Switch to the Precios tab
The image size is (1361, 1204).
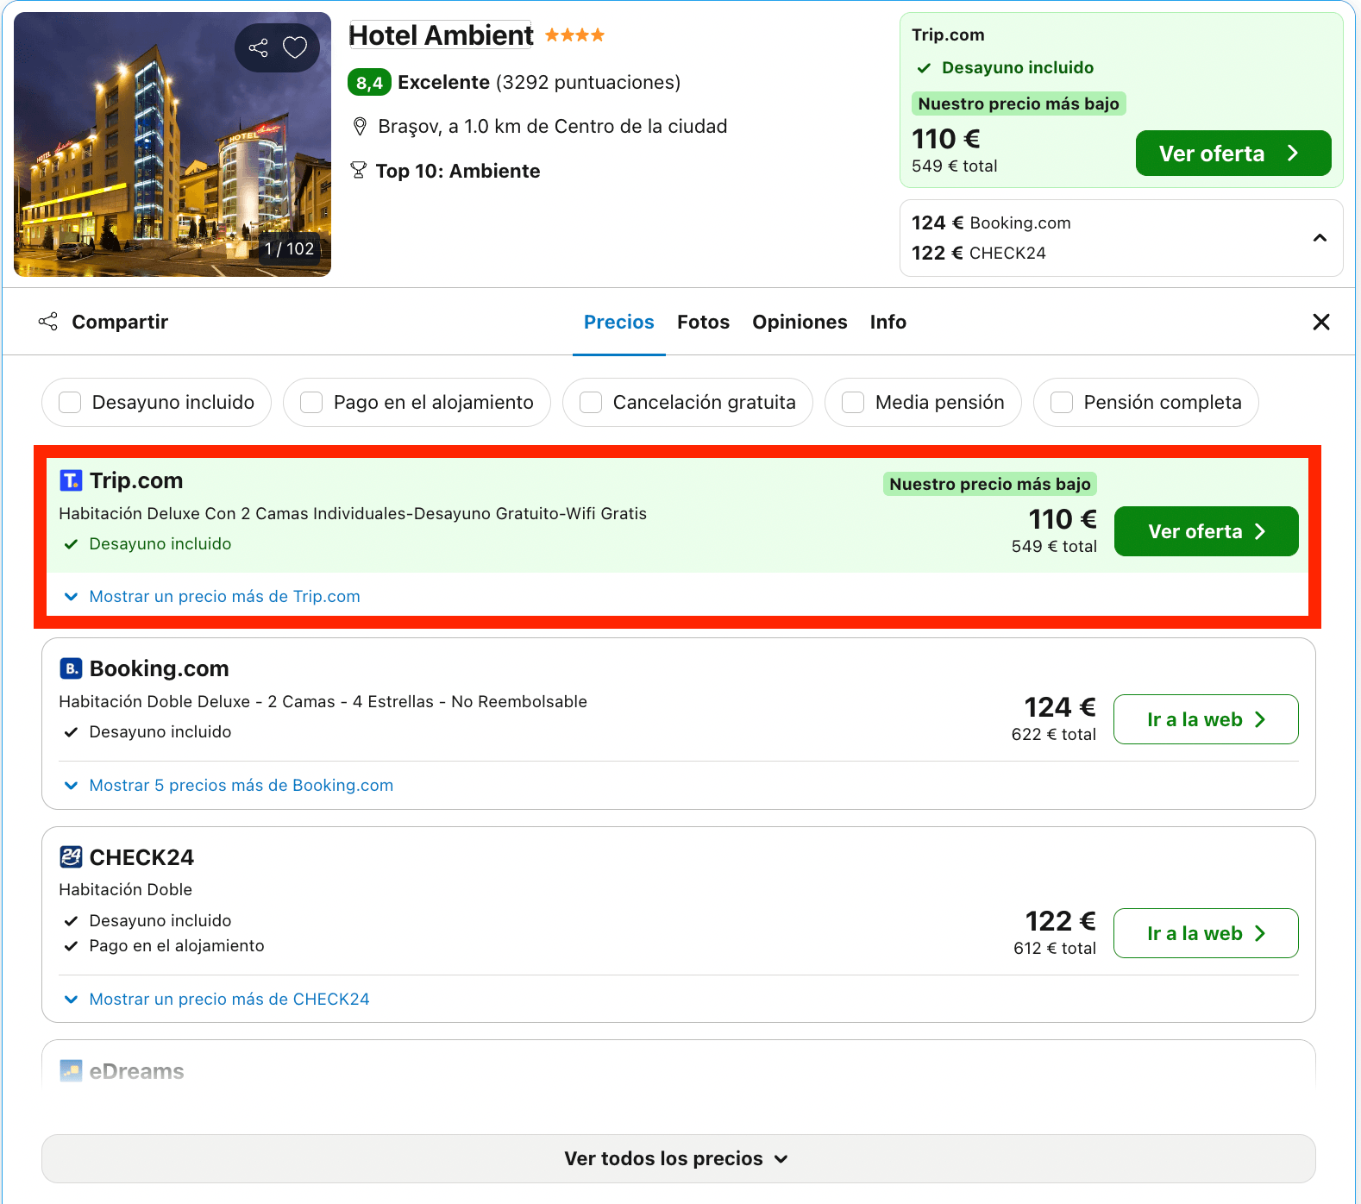(x=619, y=322)
